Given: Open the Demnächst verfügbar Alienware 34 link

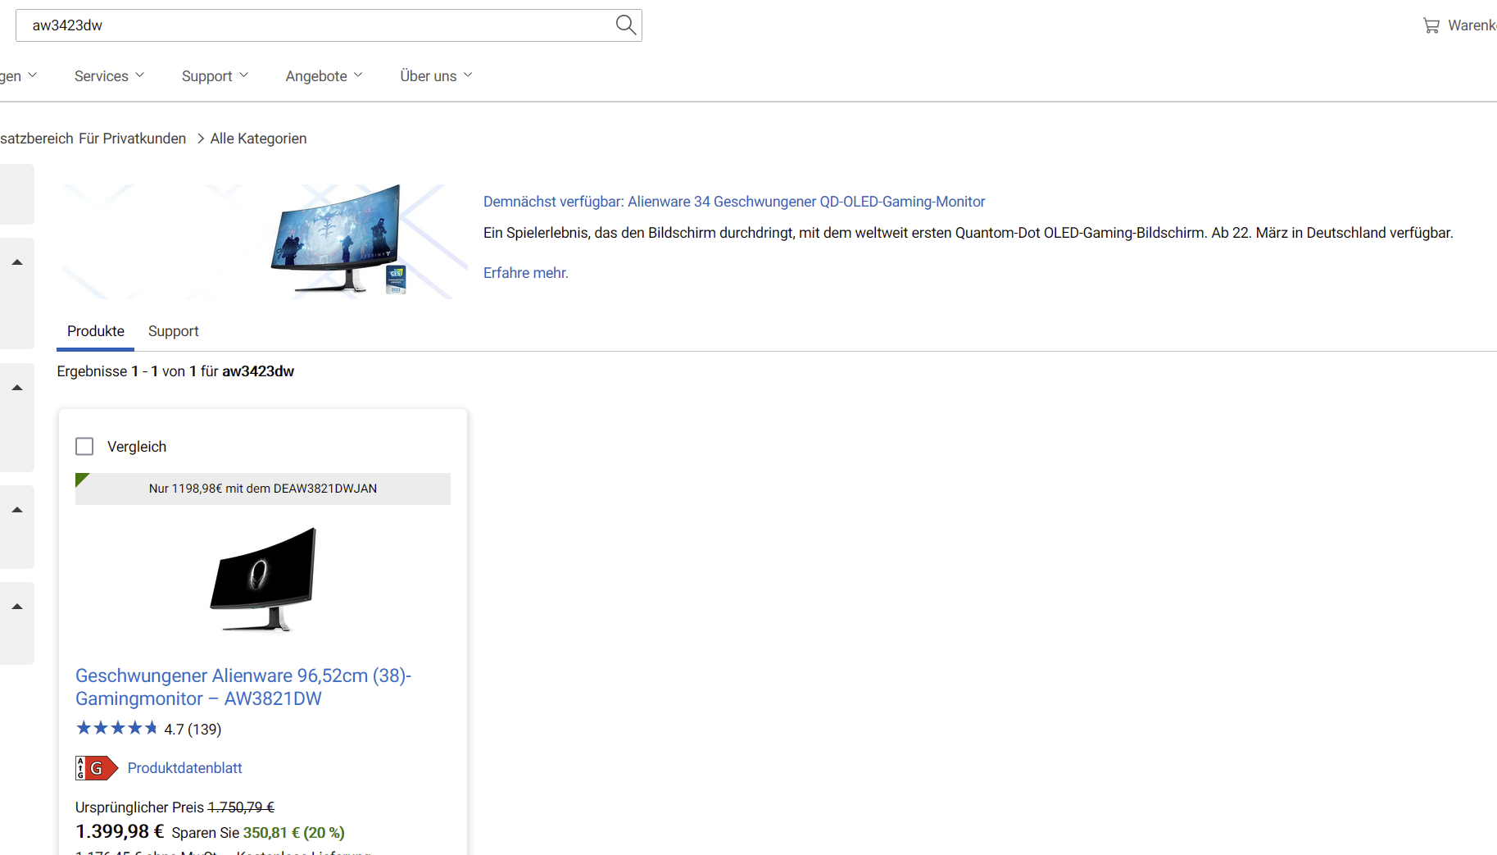Looking at the screenshot, I should 734,202.
